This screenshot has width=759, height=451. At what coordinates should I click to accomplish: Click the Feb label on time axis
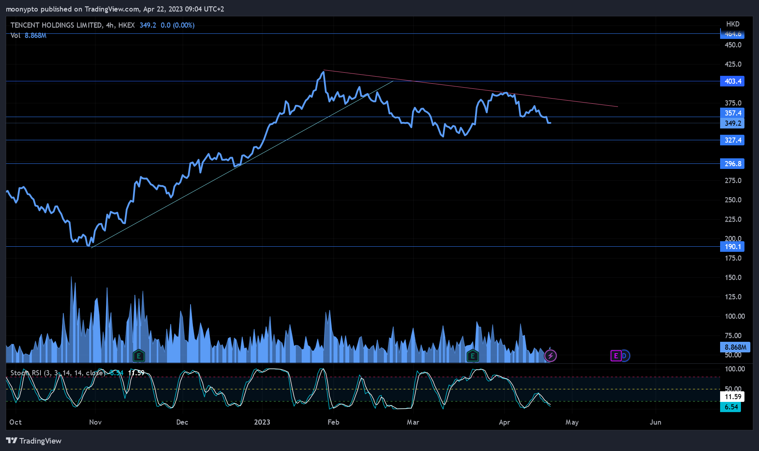(333, 422)
